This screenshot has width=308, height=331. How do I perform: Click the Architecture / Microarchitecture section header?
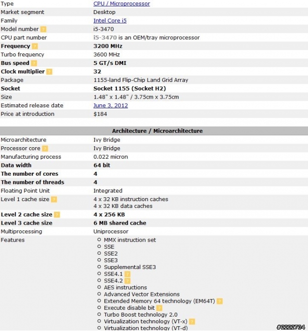154,131
